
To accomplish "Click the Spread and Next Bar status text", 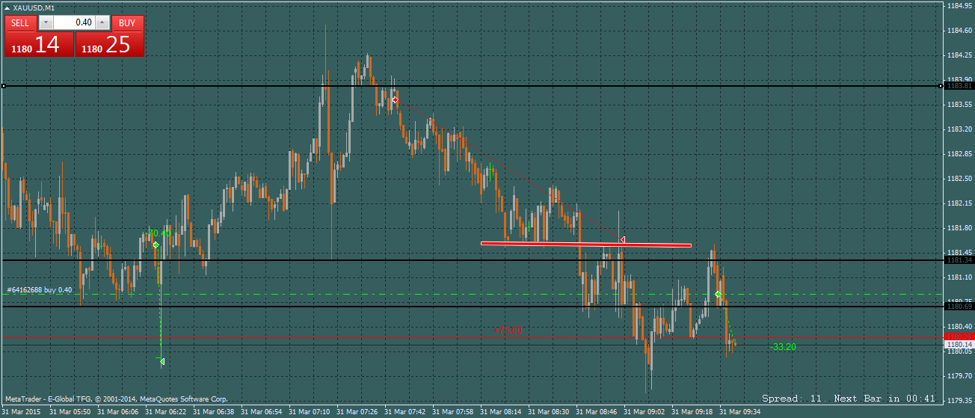I will coord(849,399).
